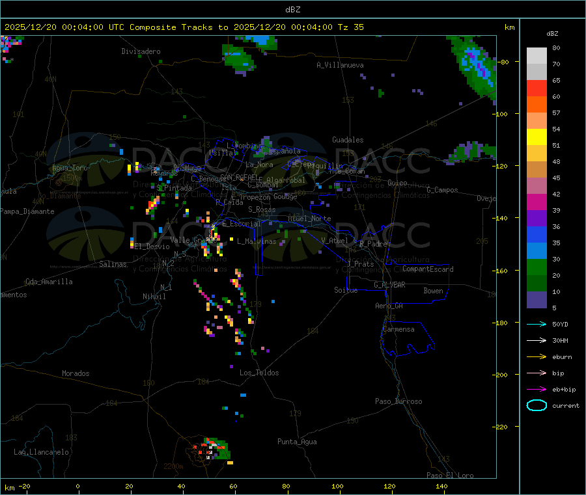The width and height of the screenshot is (586, 495).
Task: Click the 42 dBZ magenta color swatch
Action: [x=537, y=202]
